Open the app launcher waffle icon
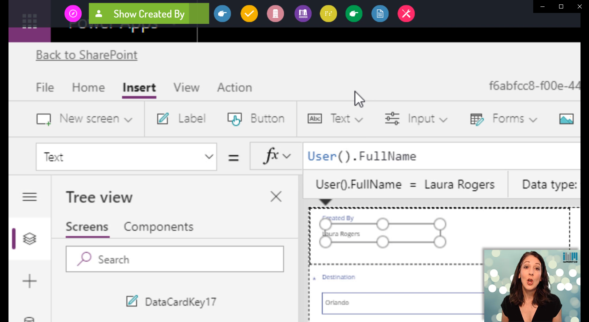The height and width of the screenshot is (322, 589). tap(30, 21)
